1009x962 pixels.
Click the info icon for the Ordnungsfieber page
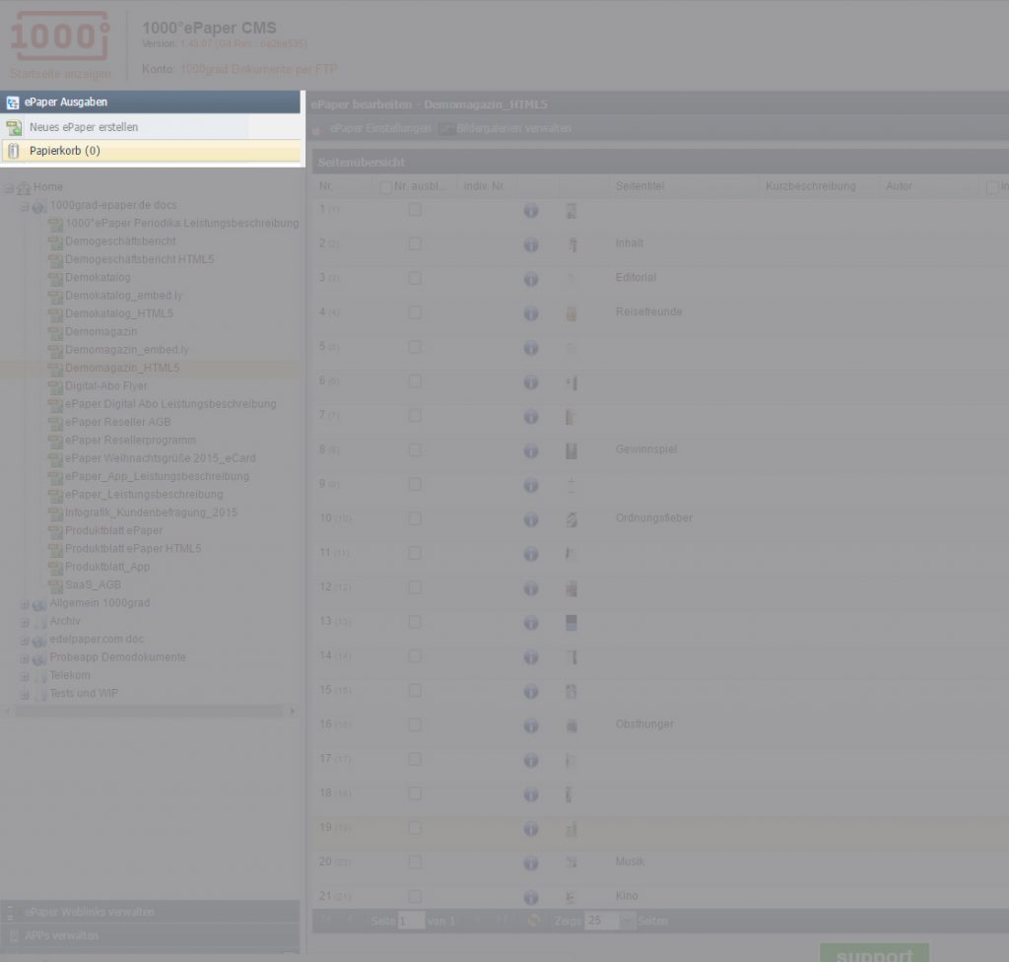point(531,519)
